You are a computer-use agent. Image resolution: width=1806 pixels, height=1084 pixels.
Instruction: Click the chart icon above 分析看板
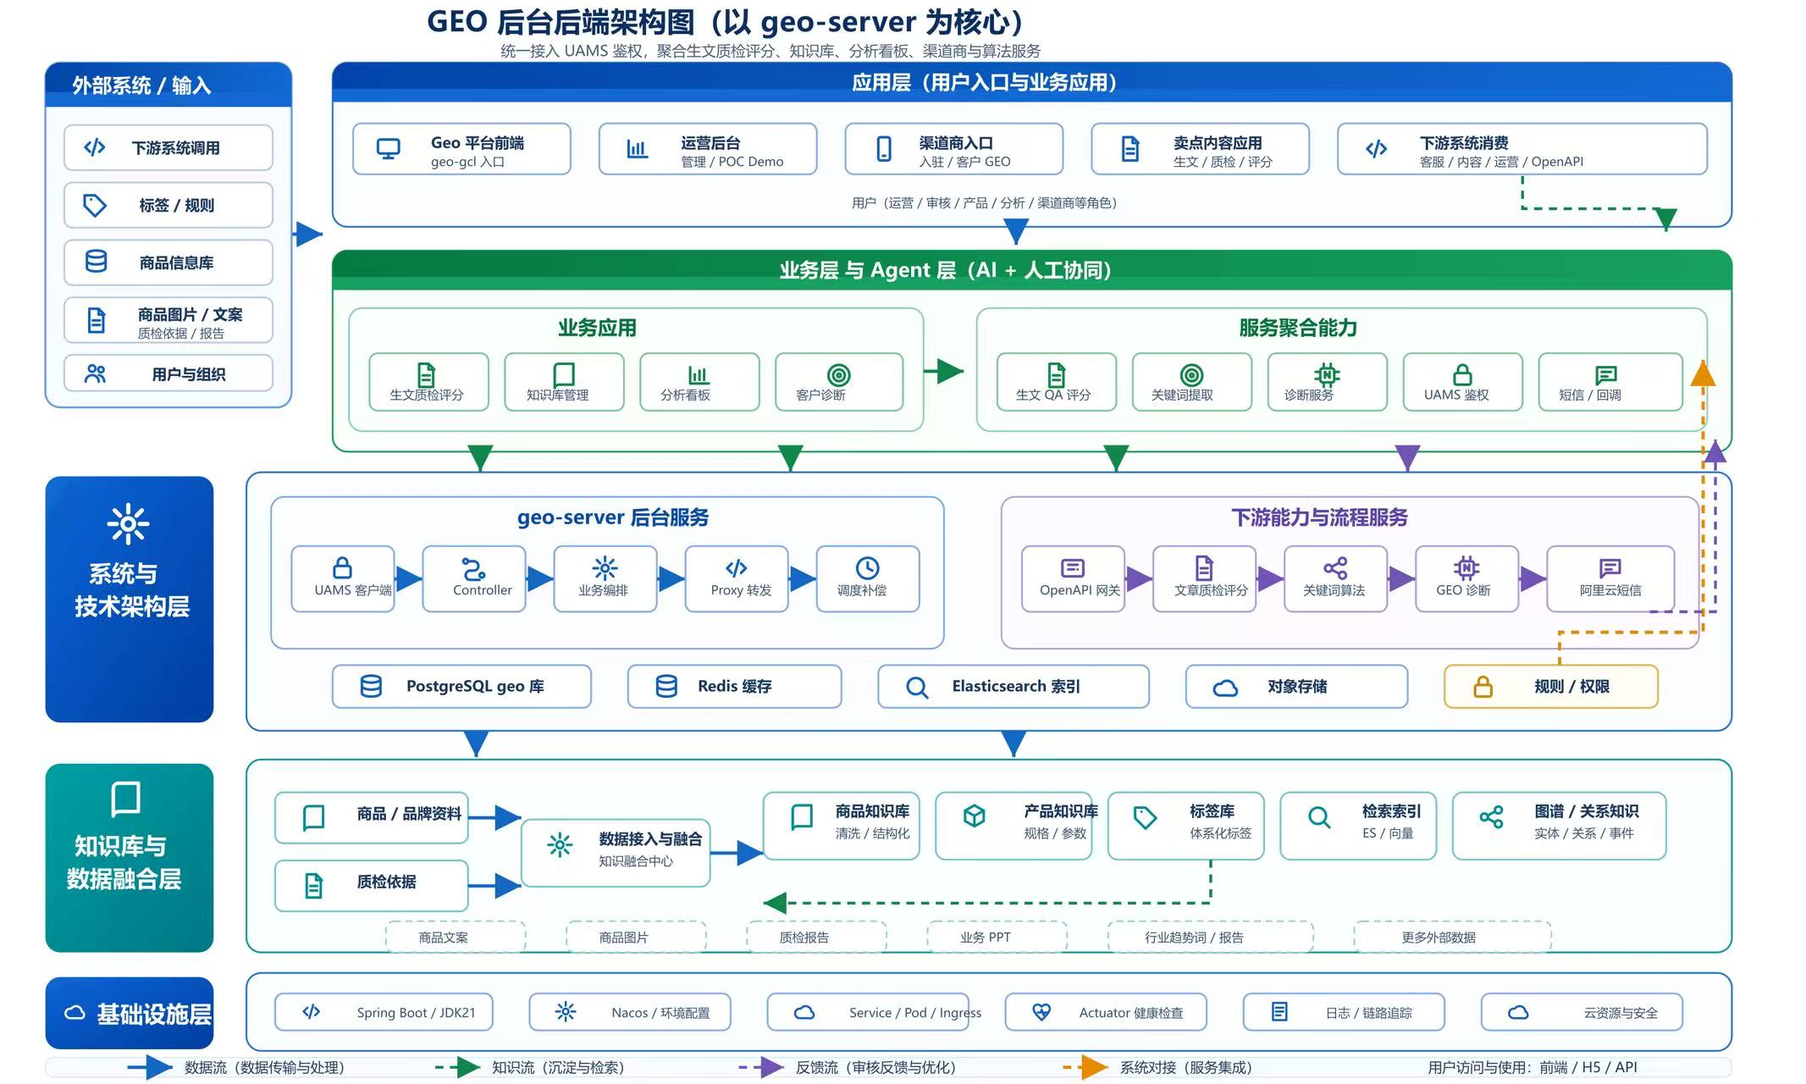tap(698, 374)
